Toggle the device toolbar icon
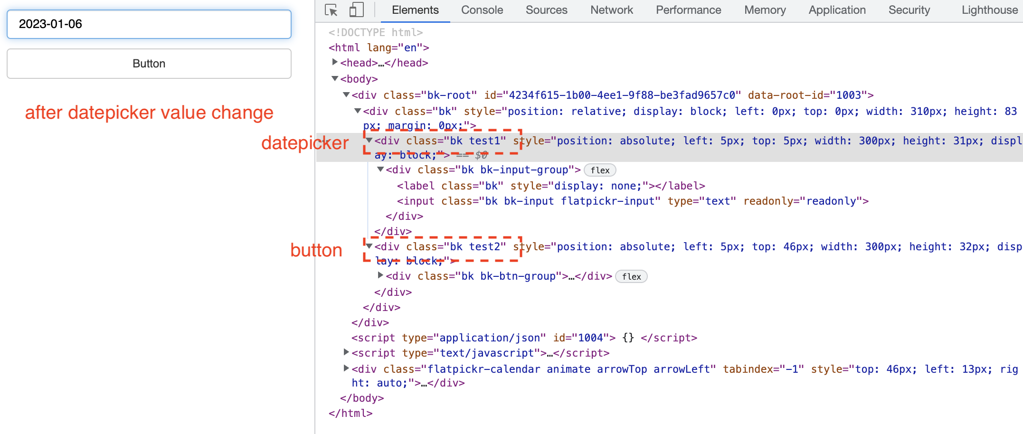Screen dimensions: 1023x434 pyautogui.click(x=356, y=10)
